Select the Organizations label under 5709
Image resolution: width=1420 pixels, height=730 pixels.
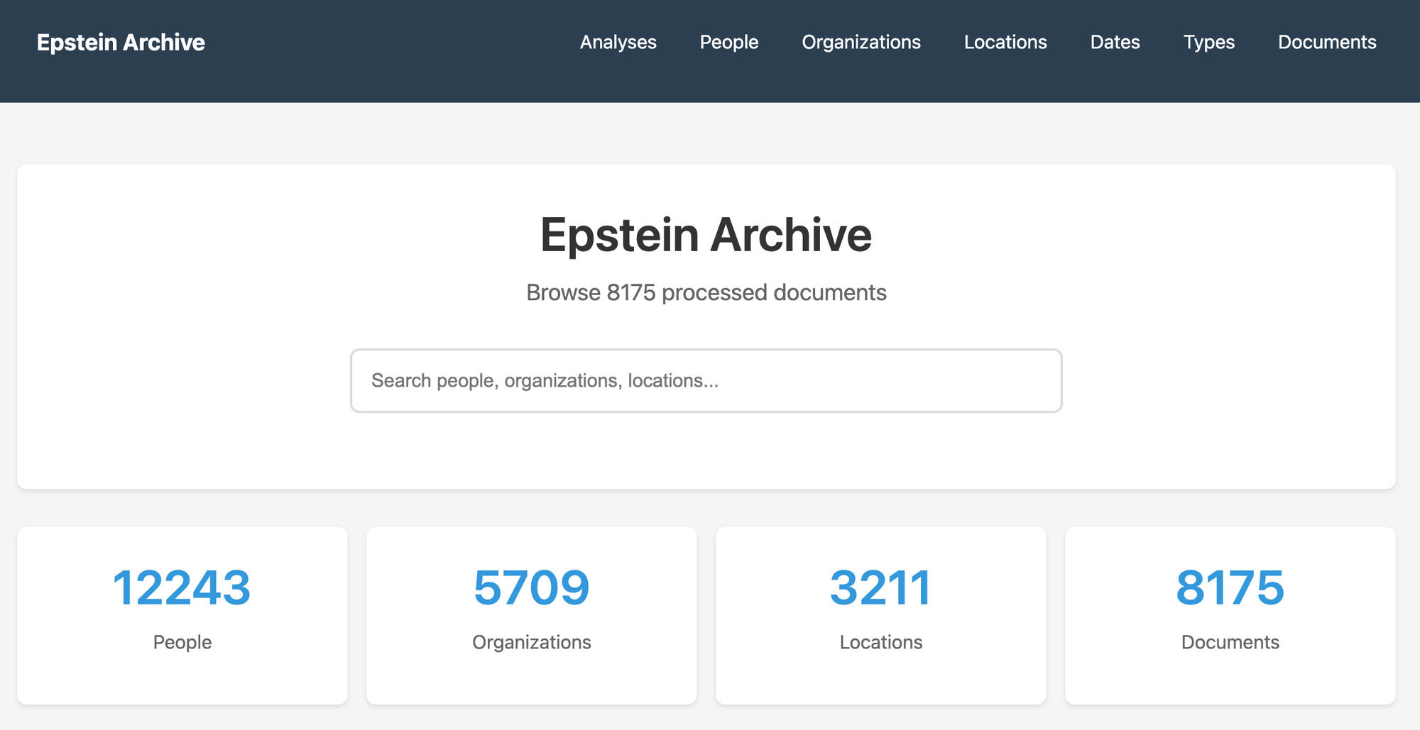pos(531,642)
